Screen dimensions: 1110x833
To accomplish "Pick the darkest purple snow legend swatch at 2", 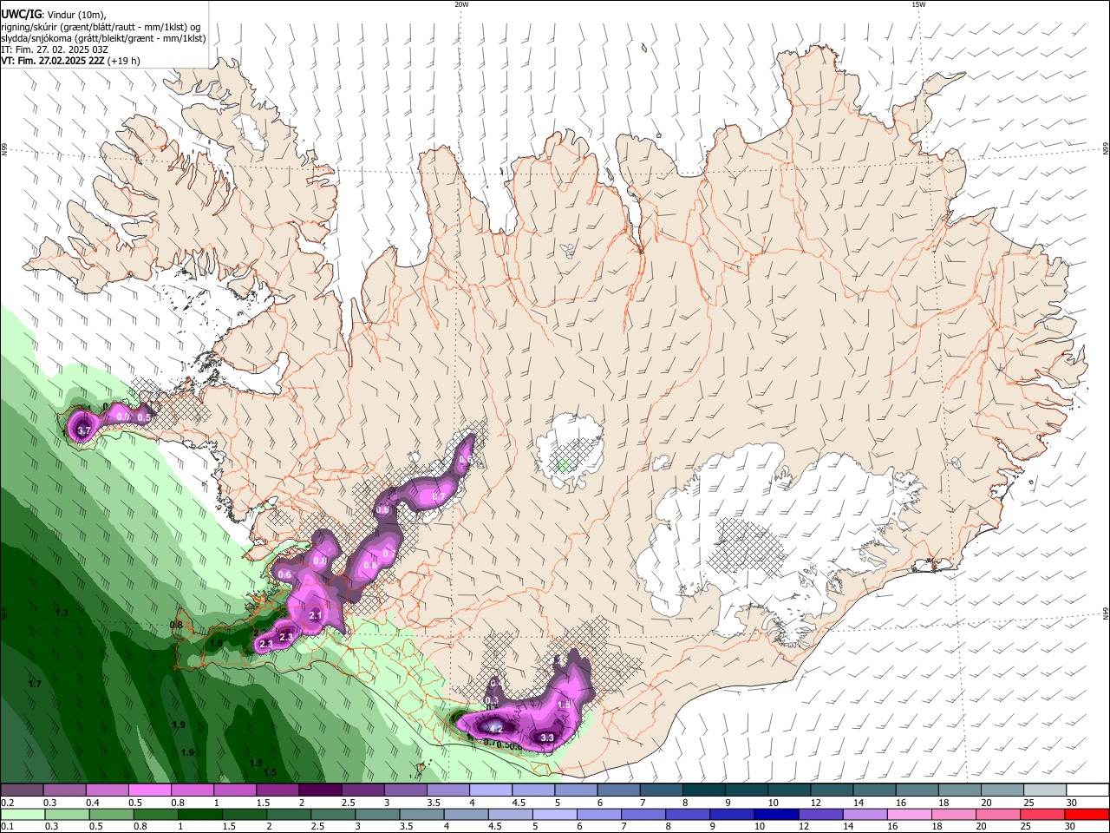I will point(320,790).
